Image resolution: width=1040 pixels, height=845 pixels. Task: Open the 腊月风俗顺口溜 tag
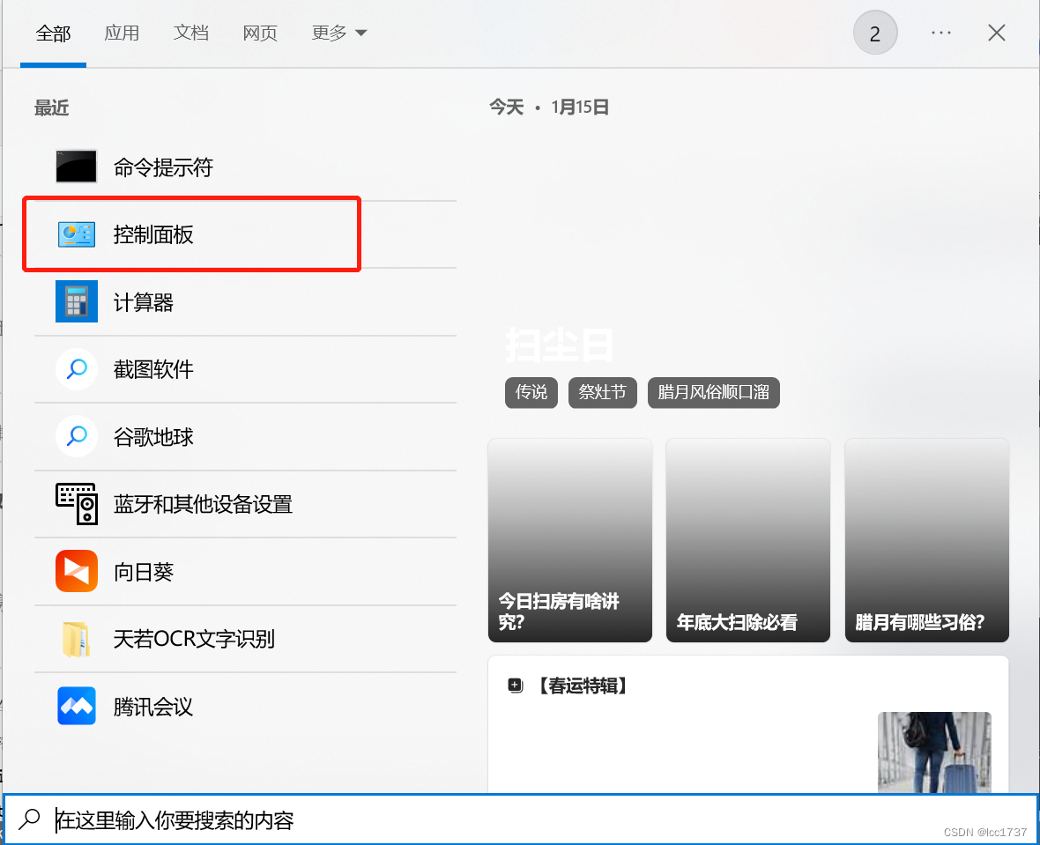(714, 393)
